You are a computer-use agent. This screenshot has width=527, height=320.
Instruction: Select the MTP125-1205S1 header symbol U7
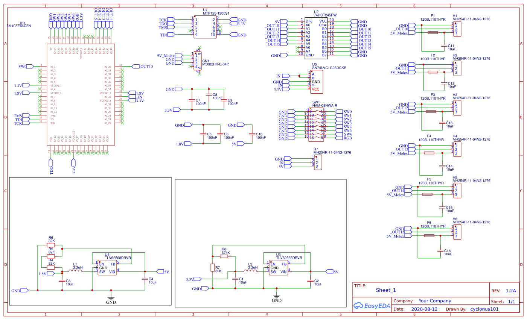205,26
